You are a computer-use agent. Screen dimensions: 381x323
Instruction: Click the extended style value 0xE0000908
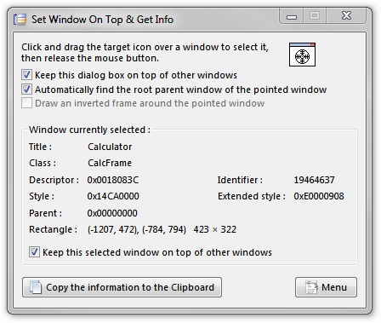point(319,196)
